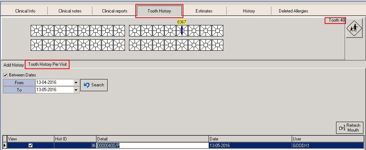Open the Deleted Allergies tab

(x=294, y=11)
